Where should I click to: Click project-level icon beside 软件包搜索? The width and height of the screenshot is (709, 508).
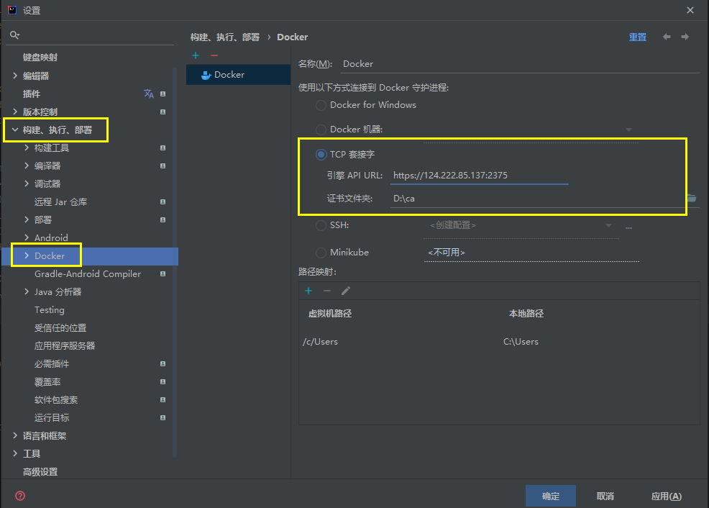tap(163, 400)
